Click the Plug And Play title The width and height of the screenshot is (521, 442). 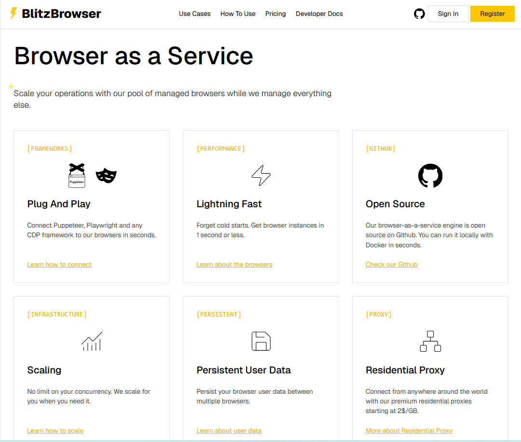pyautogui.click(x=59, y=204)
